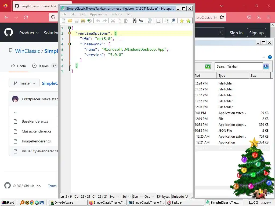The height and width of the screenshot is (206, 275).
Task: Open the Appearance menu
Action: point(98,14)
